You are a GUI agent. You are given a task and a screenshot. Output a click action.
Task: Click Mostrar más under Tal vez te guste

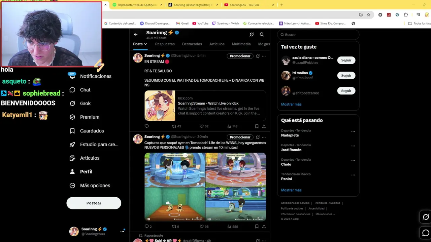[291, 104]
